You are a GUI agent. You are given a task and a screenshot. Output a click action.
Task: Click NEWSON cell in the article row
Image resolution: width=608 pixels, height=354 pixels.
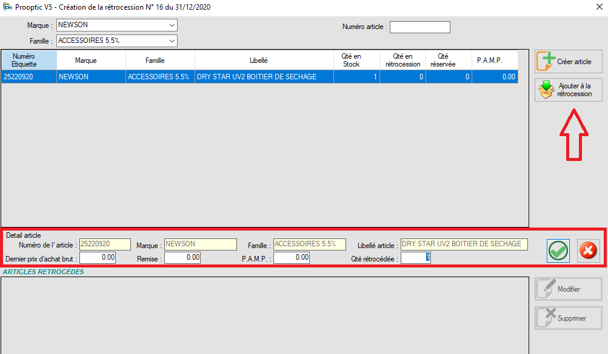coord(91,77)
